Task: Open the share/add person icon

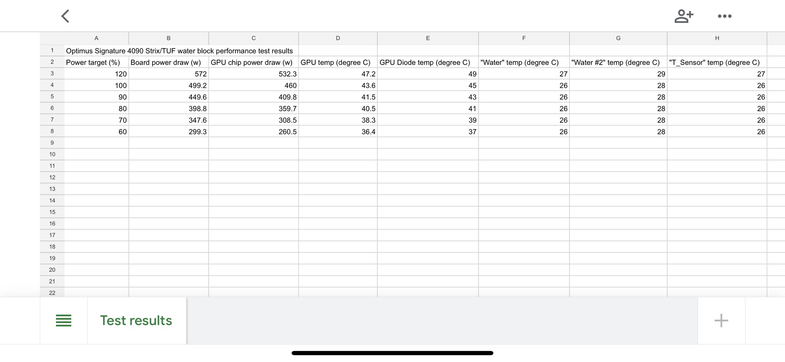Action: click(684, 16)
